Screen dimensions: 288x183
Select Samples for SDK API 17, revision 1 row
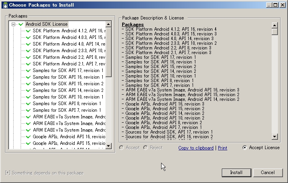(68, 70)
